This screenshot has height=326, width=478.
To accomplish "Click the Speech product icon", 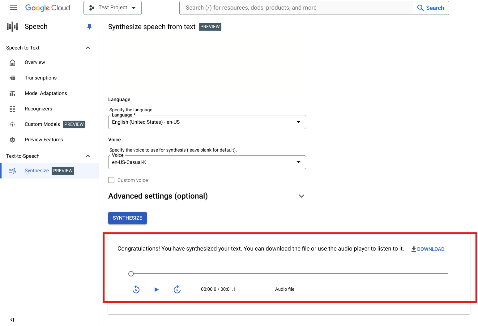I will point(12,27).
